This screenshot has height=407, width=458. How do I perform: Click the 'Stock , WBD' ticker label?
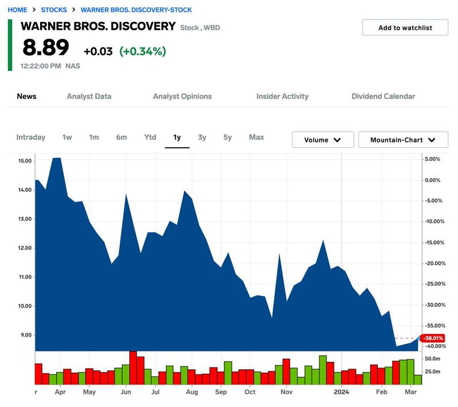point(200,27)
